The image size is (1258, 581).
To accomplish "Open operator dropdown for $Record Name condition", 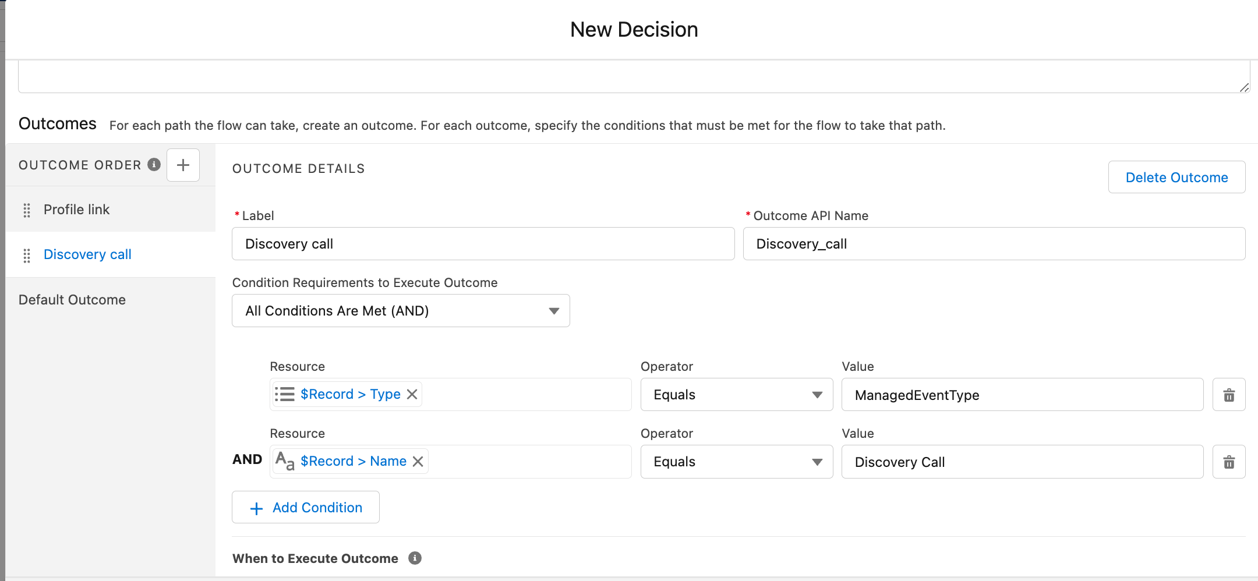I will coord(736,462).
